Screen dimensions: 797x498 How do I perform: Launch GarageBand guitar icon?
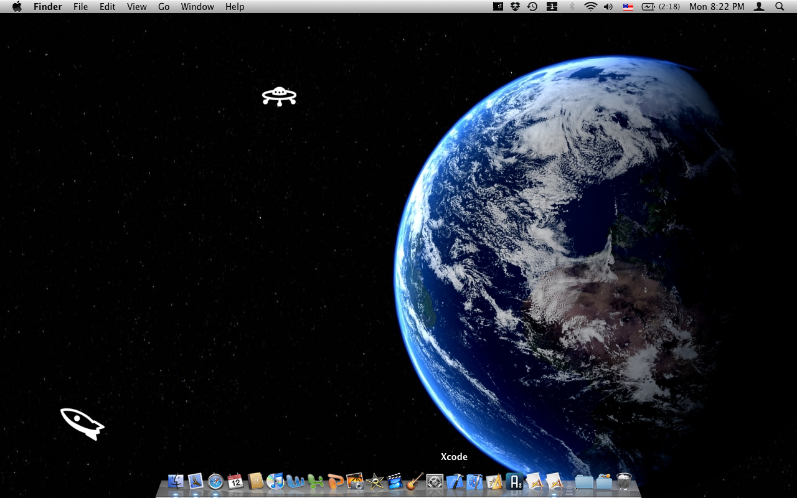click(415, 481)
